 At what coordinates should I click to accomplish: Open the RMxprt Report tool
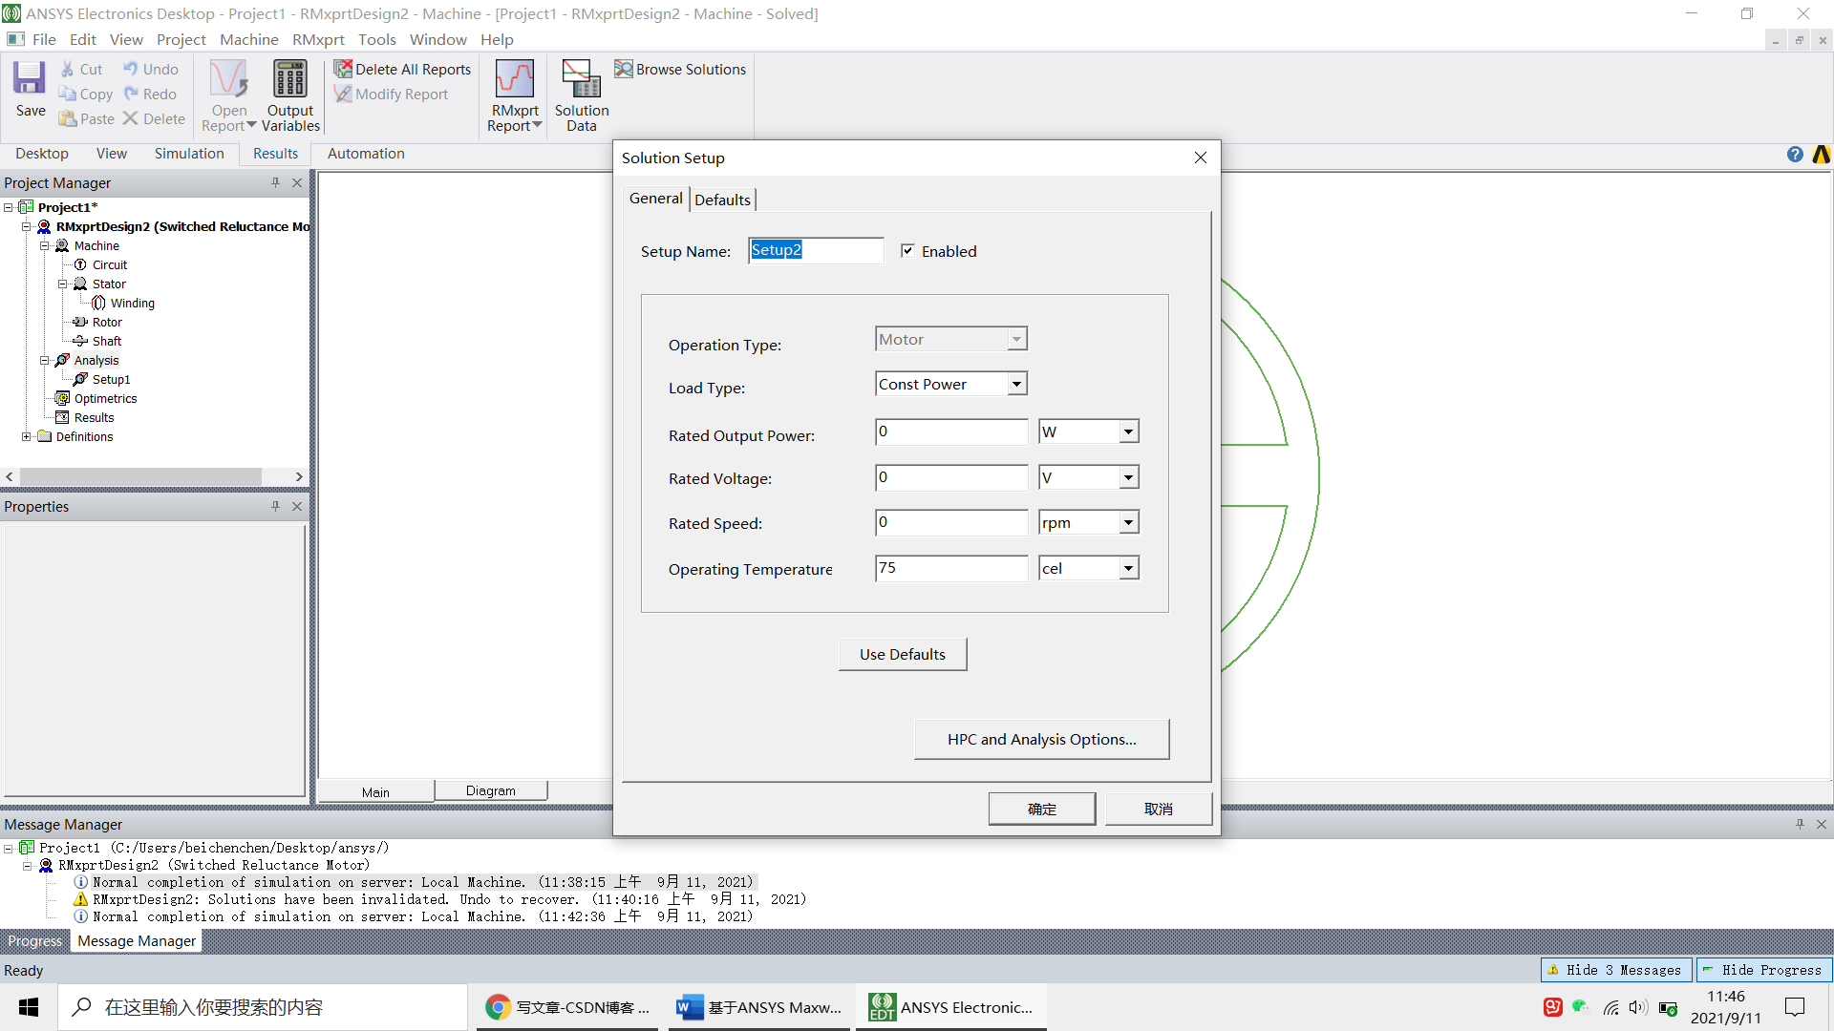point(514,95)
